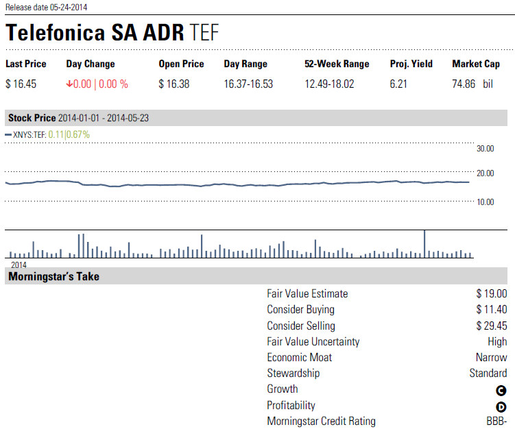Click the 2014 label on chart axis
Screen dimensions: 515x429
coord(19,264)
